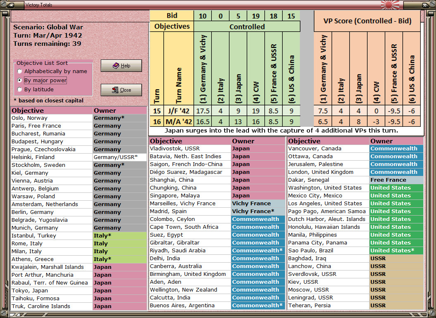Click the Germany & Vichy controlled column header
The height and width of the screenshot is (318, 436).
203,69
